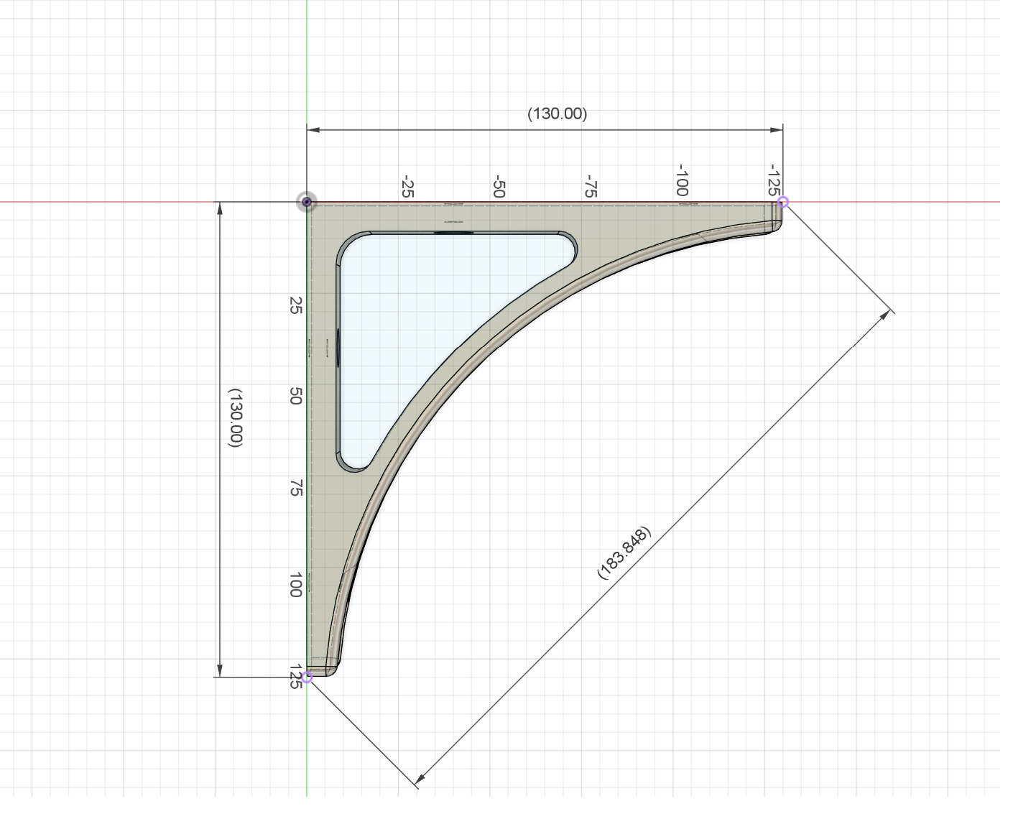This screenshot has width=1036, height=814.
Task: Select the sketch point at bracket's right tip
Action: point(783,203)
